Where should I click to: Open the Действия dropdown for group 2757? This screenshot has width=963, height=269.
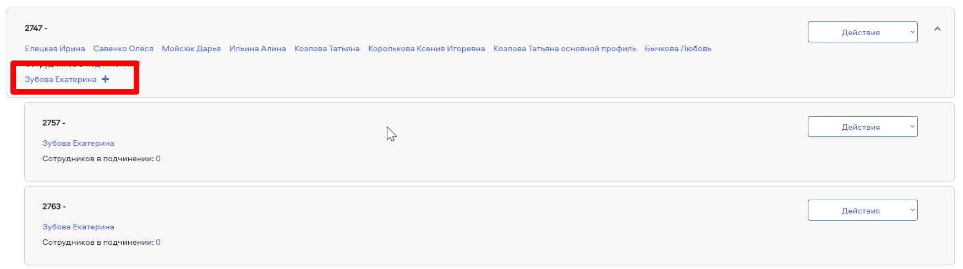coord(862,127)
